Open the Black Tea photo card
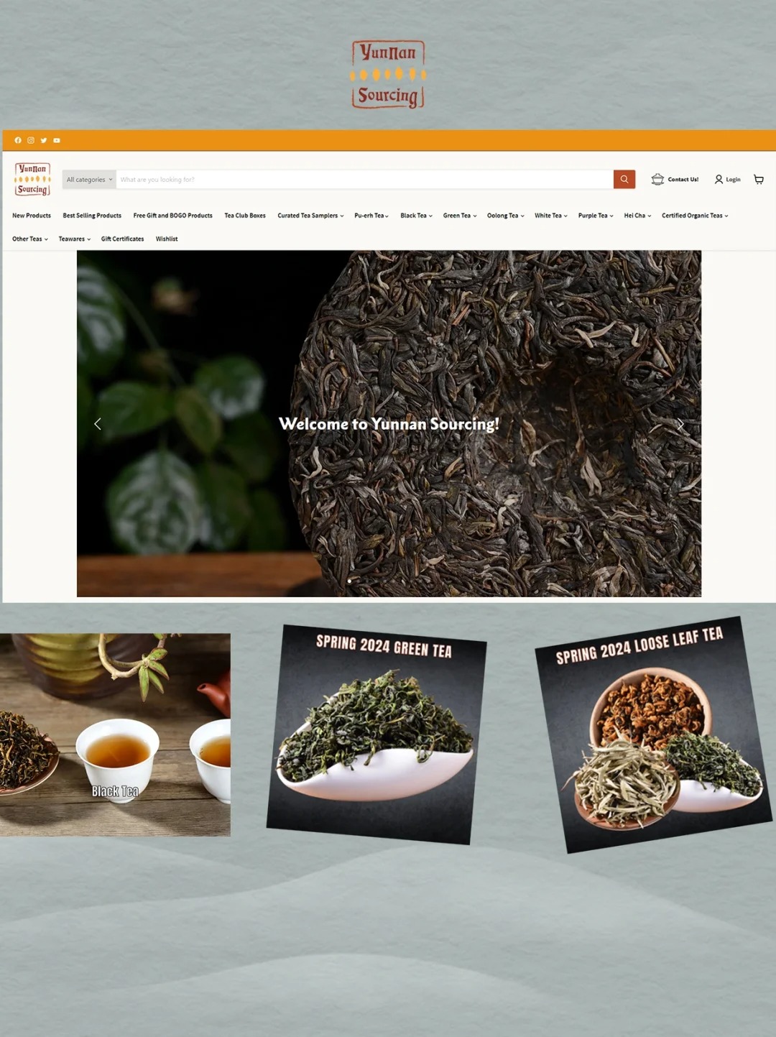This screenshot has height=1037, width=776. coord(115,734)
